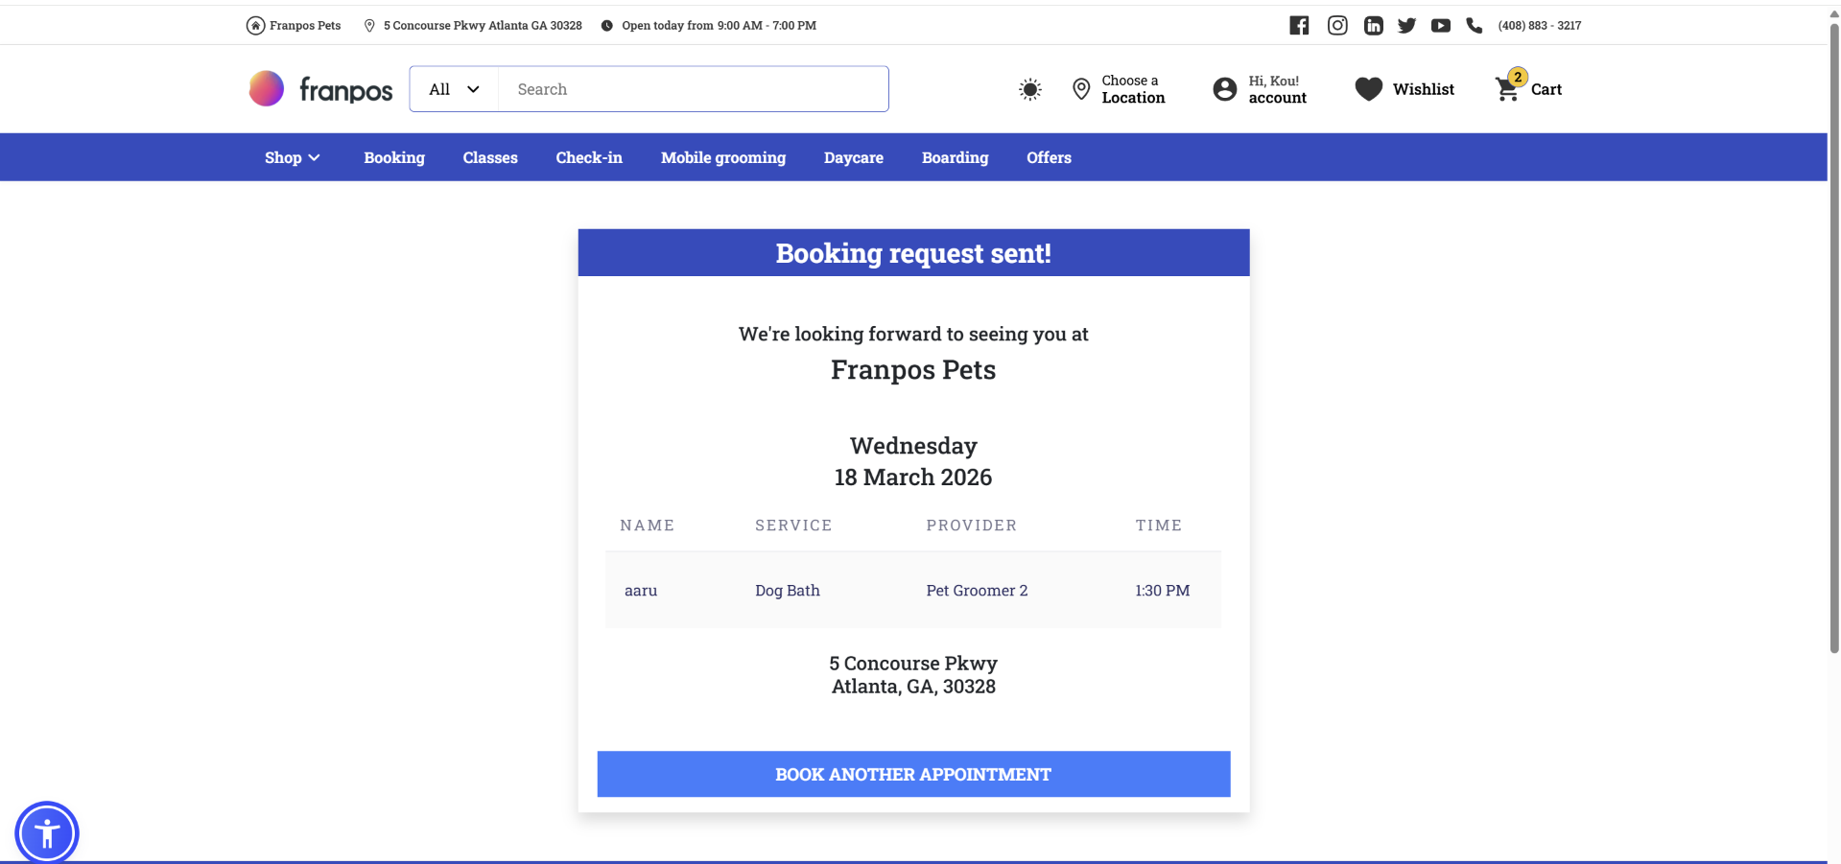
Task: Open the Instagram social icon
Action: click(x=1337, y=26)
